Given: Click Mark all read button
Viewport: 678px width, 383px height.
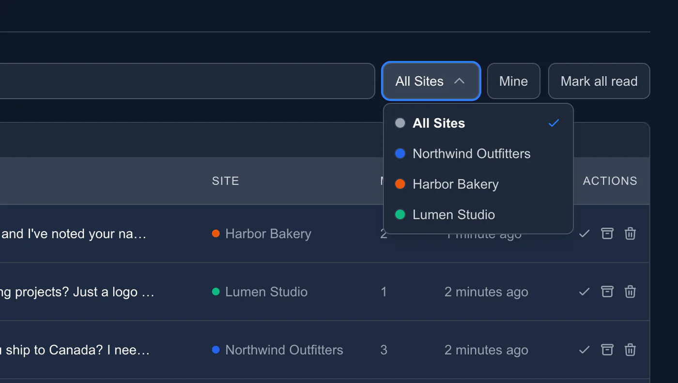Looking at the screenshot, I should [x=599, y=81].
